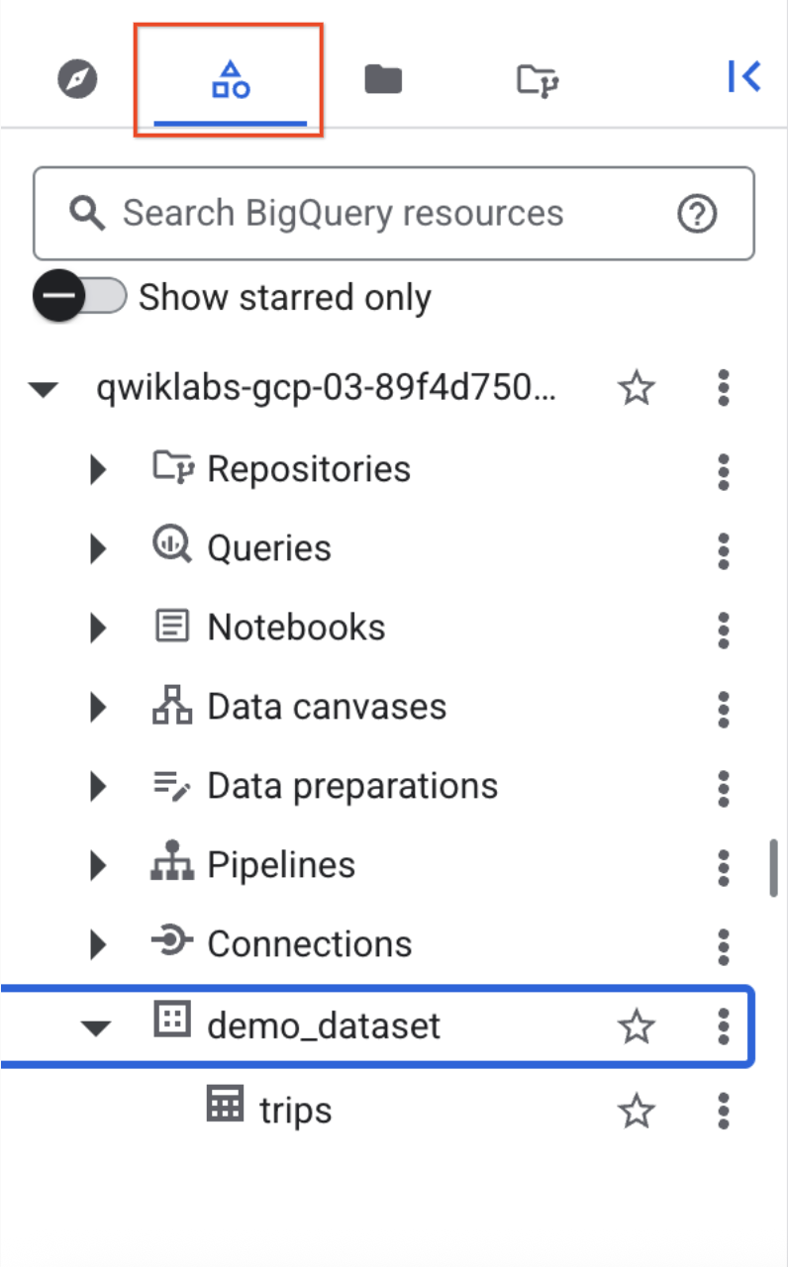The width and height of the screenshot is (788, 1267).
Task: Click inside the Search BigQuery resources field
Action: [346, 214]
